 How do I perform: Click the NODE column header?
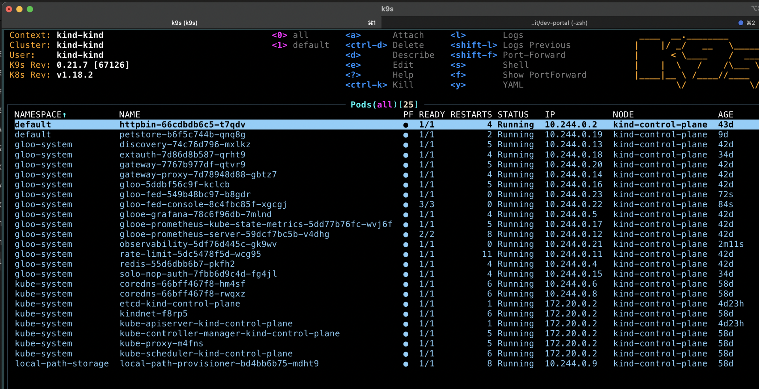click(x=623, y=115)
